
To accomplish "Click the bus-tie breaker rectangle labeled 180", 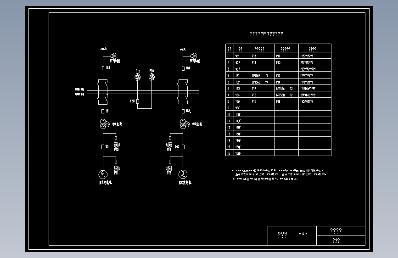I will pyautogui.click(x=138, y=101).
